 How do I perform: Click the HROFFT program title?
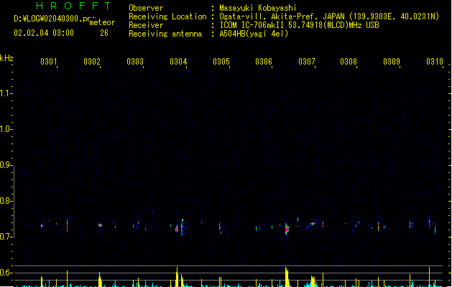(73, 6)
